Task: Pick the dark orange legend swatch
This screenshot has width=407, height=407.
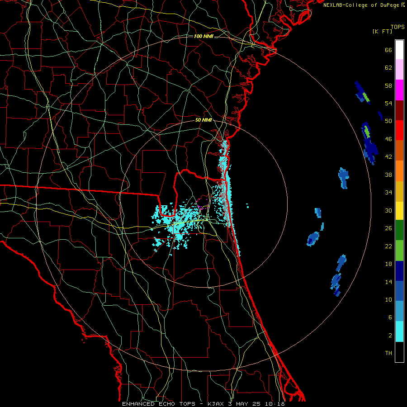Action: (399, 151)
